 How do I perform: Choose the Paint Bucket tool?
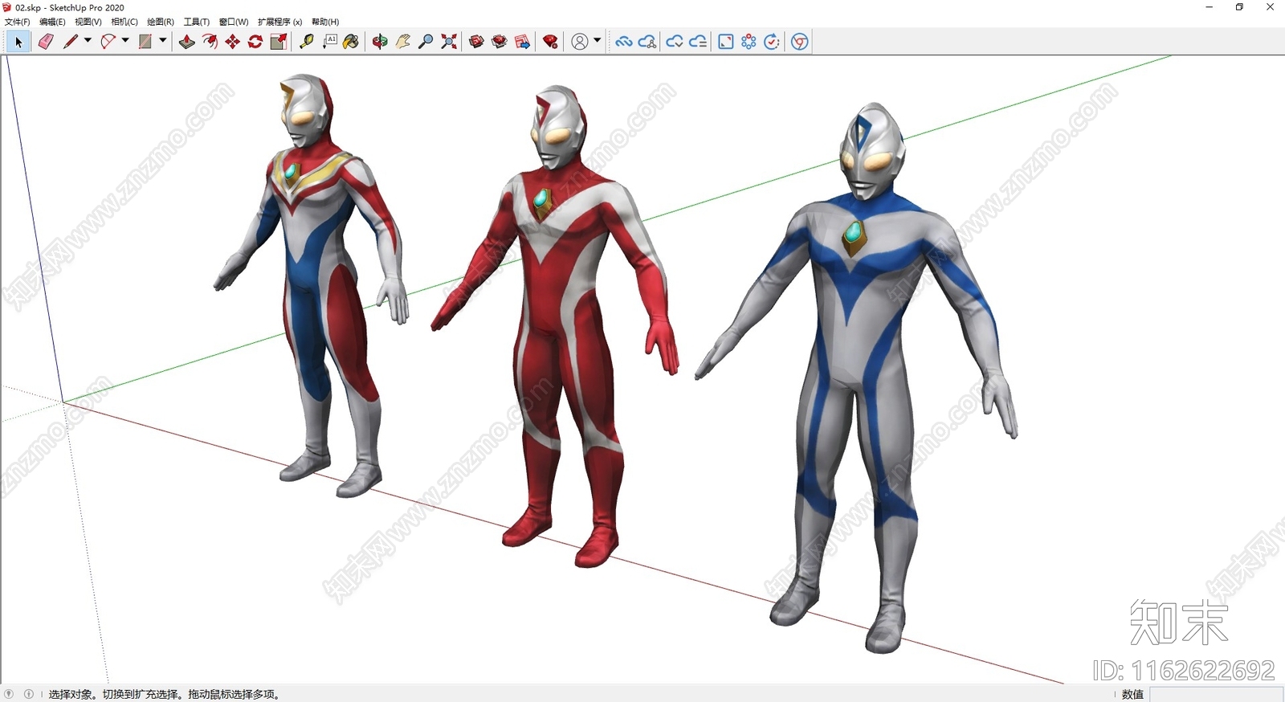[x=351, y=42]
